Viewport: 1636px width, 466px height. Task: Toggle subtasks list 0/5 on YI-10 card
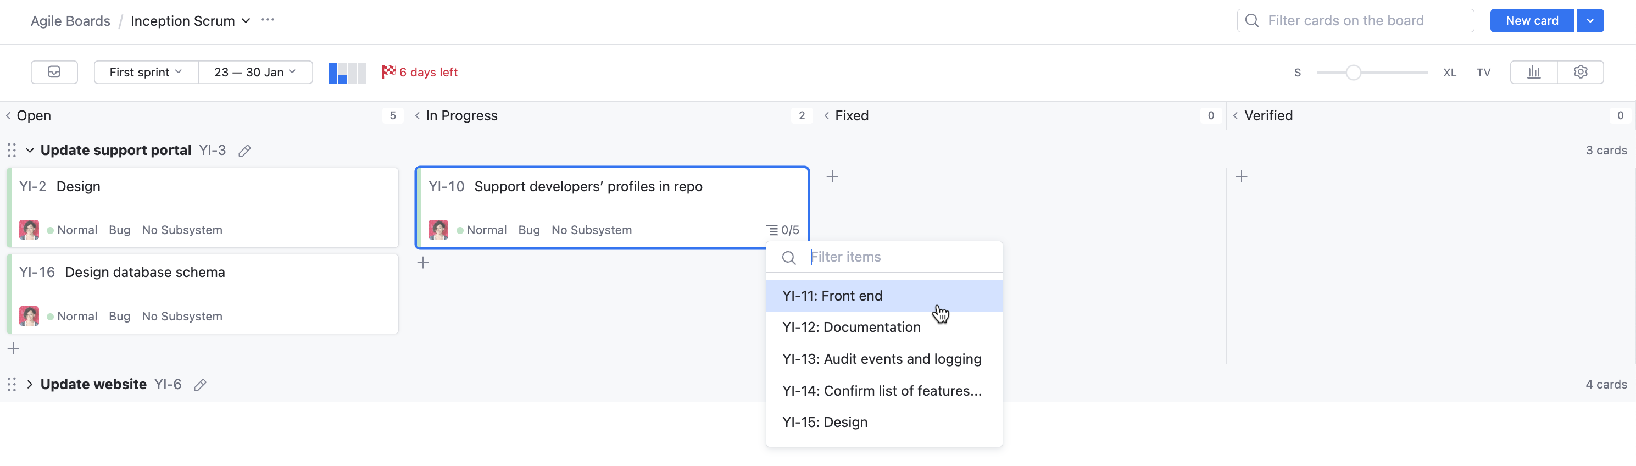[x=782, y=230]
